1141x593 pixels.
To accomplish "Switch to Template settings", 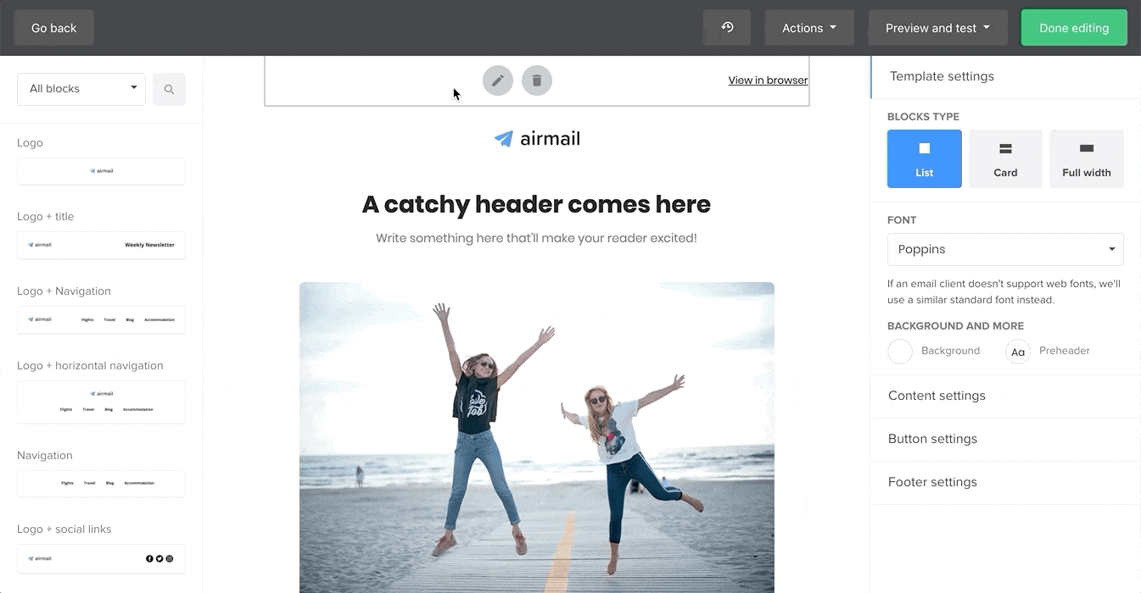I will click(x=942, y=76).
